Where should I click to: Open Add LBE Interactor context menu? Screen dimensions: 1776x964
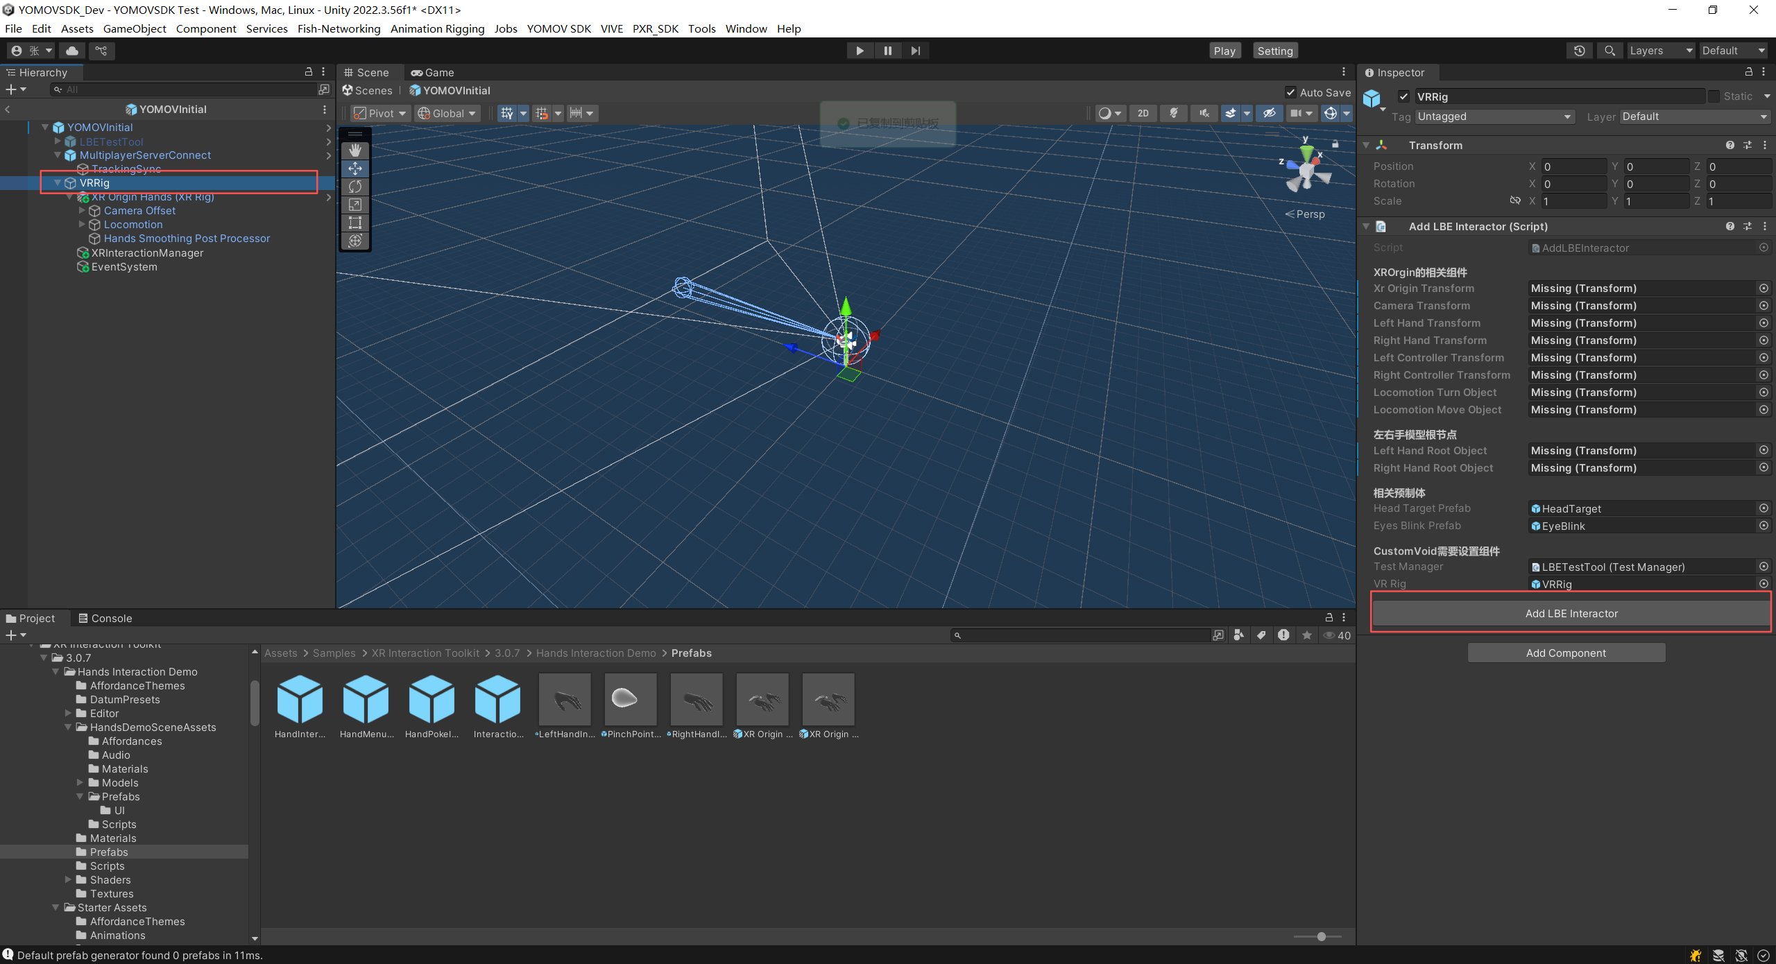coord(1765,226)
